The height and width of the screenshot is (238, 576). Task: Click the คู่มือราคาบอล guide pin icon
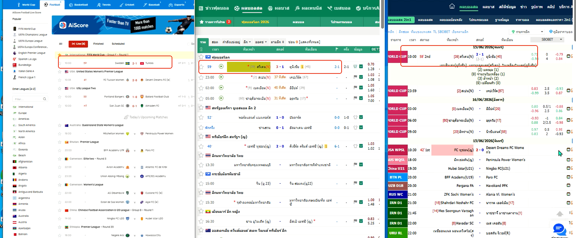point(551,32)
